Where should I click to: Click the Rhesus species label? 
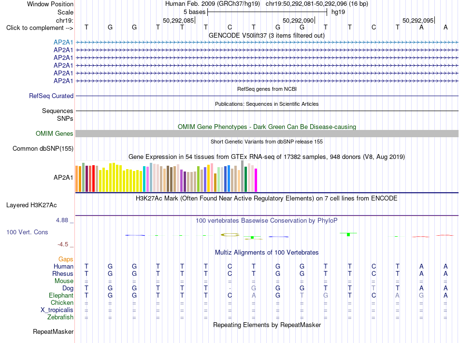(63, 273)
